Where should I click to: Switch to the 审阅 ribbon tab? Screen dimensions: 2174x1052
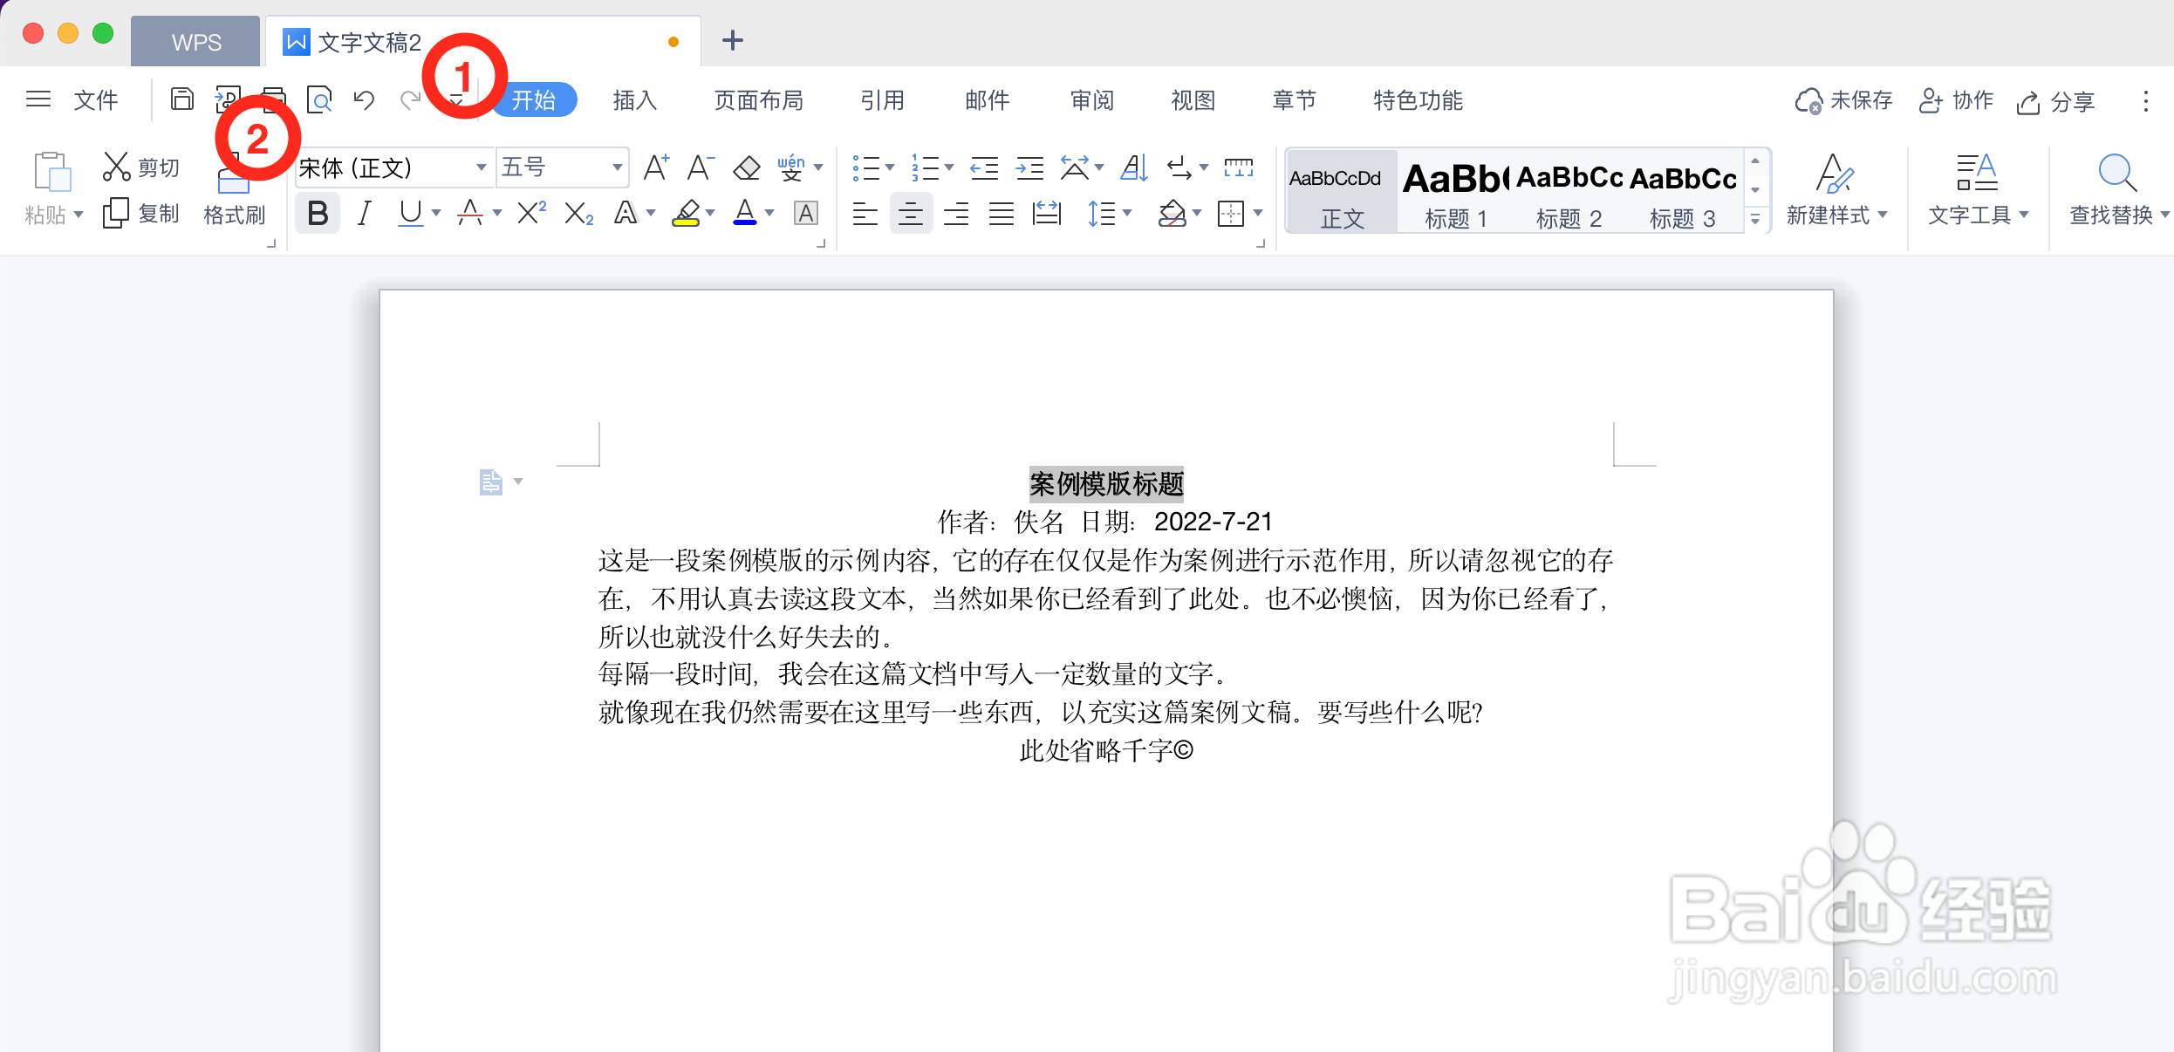tap(1092, 100)
